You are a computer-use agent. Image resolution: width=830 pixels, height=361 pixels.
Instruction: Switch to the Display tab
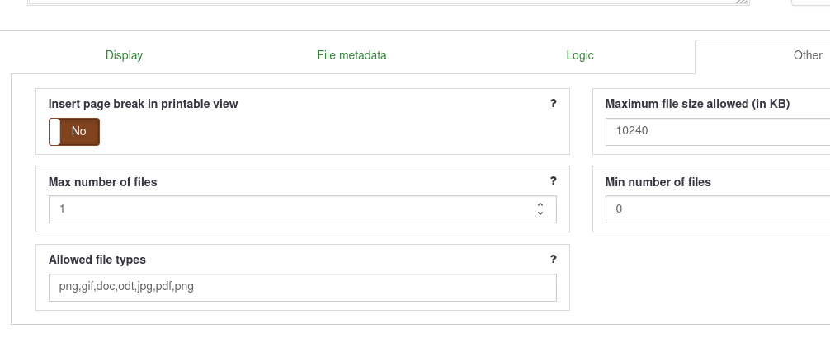124,55
